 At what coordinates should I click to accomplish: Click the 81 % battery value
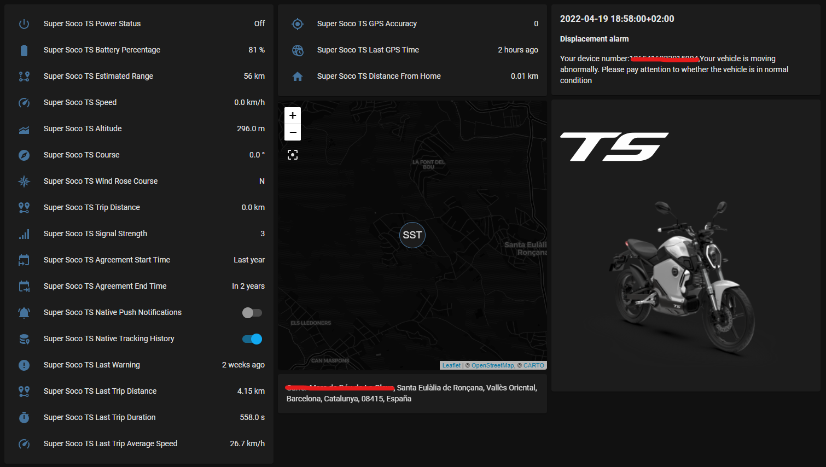[257, 50]
